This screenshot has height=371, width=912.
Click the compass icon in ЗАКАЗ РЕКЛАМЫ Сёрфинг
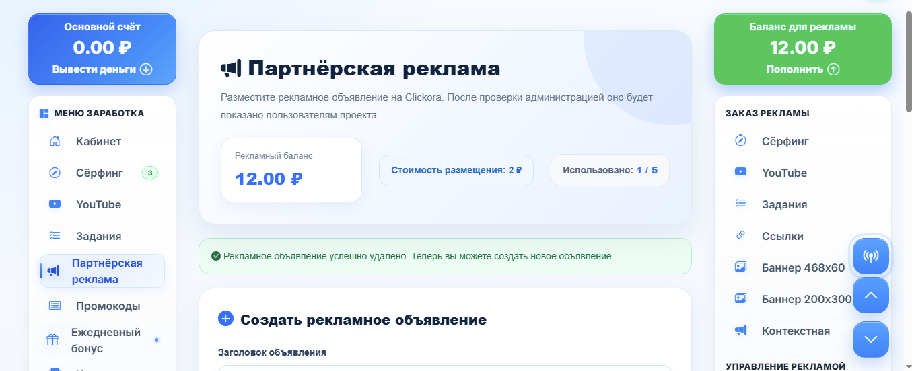tap(740, 141)
